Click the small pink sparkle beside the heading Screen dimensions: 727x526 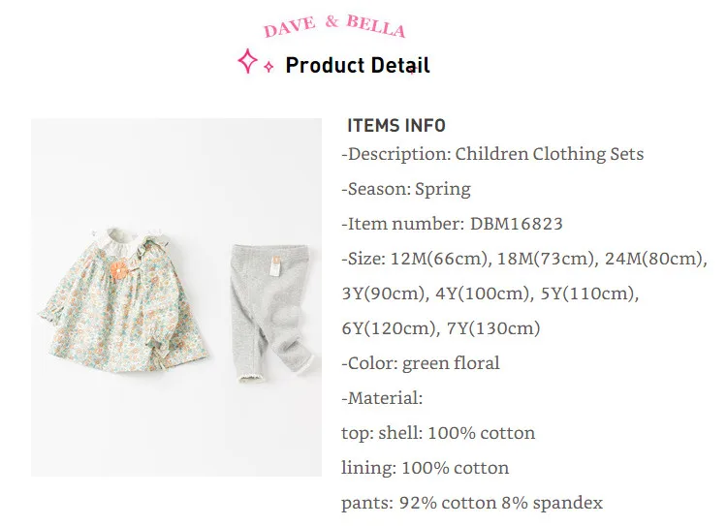point(269,68)
